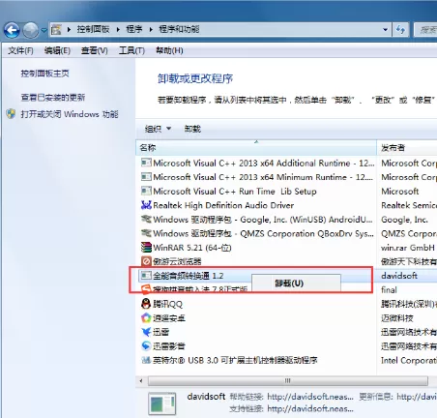Image resolution: width=437 pixels, height=418 pixels.
Task: Expand the arrow after 程序 breadcrumb
Action: (151, 30)
